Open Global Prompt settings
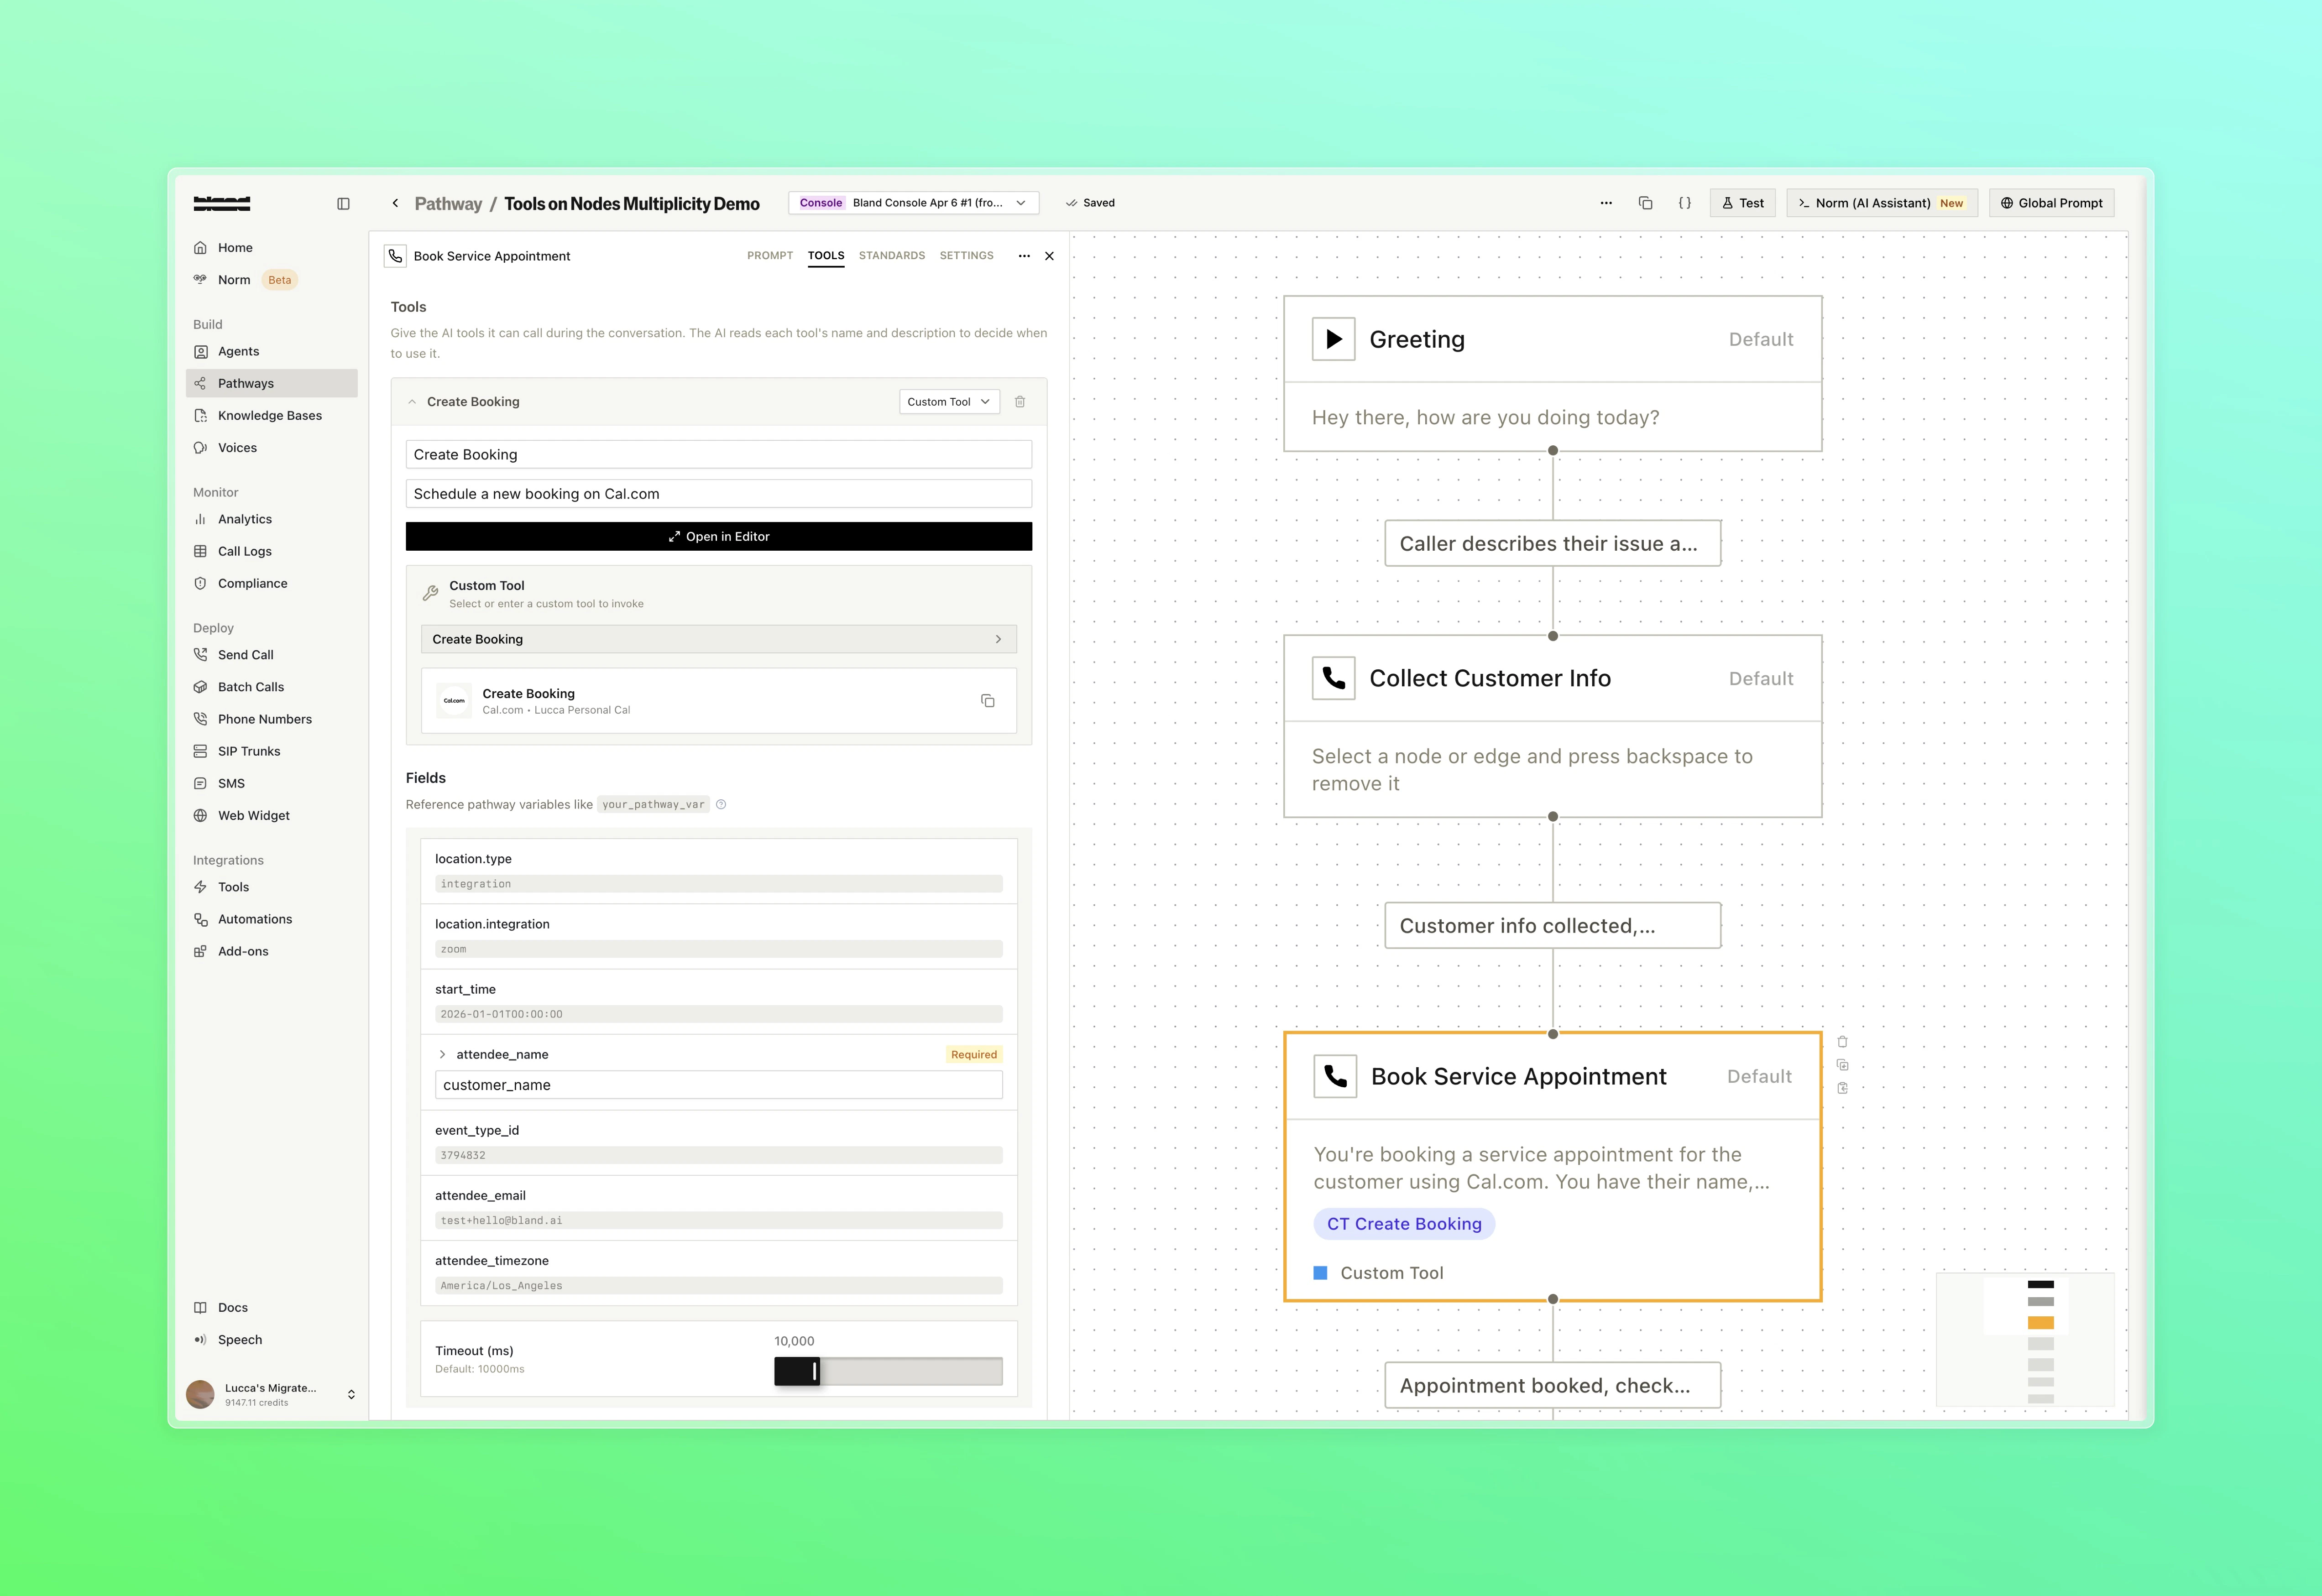Image resolution: width=2322 pixels, height=1596 pixels. 2051,202
